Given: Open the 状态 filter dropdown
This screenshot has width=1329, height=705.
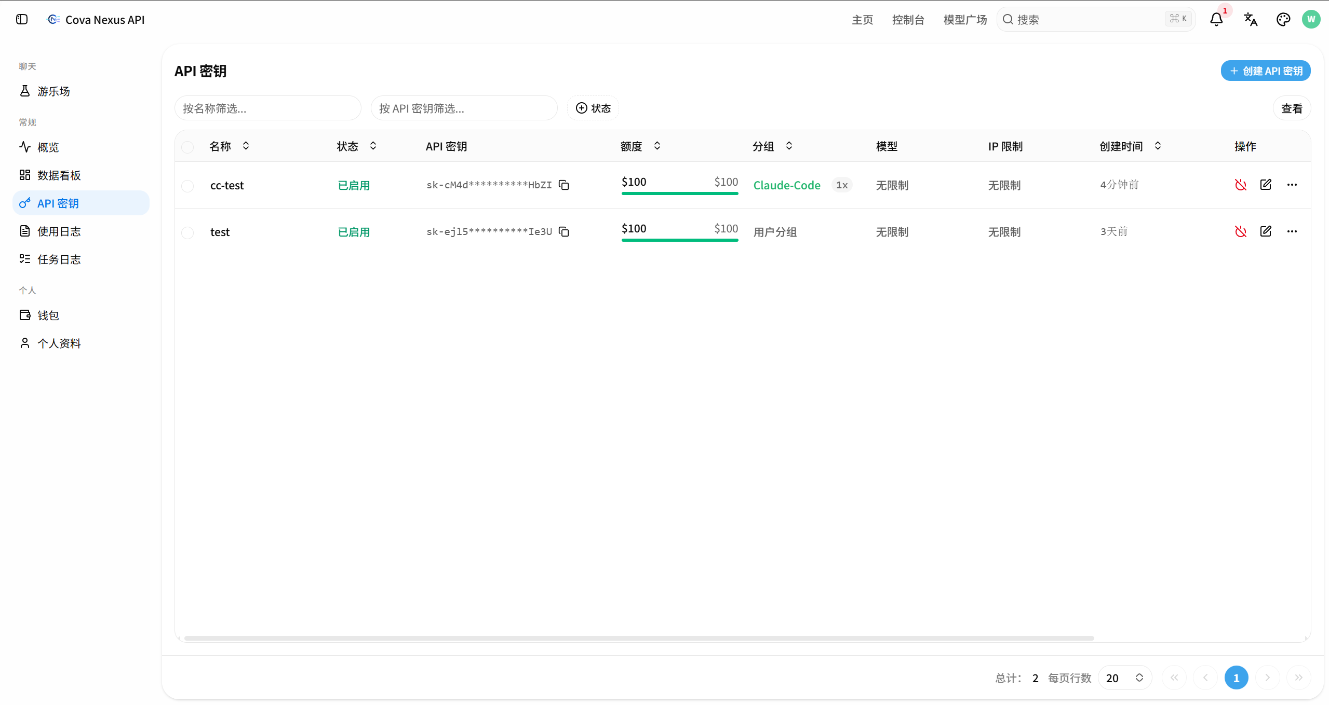Looking at the screenshot, I should tap(593, 108).
